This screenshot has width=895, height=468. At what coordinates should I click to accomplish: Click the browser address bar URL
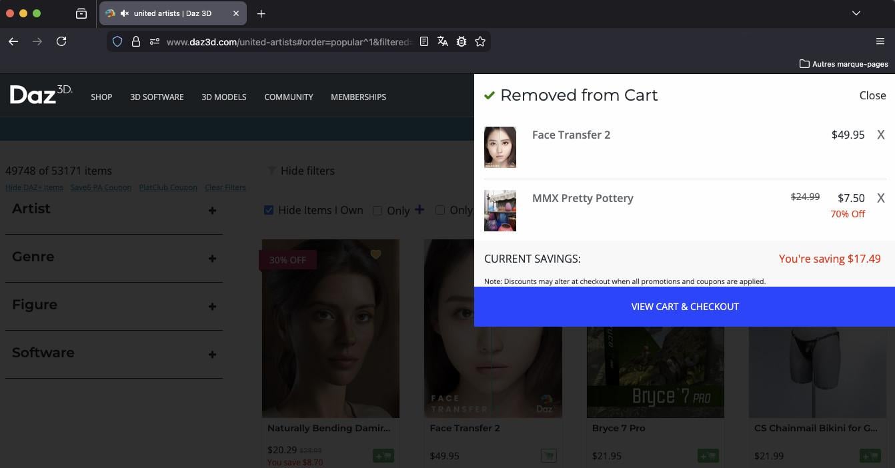coord(289,41)
